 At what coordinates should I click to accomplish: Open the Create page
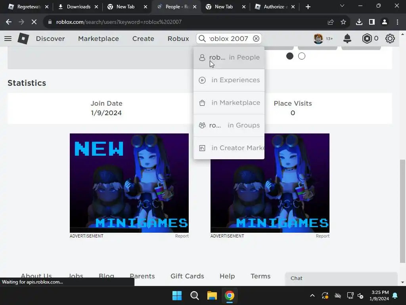(143, 39)
